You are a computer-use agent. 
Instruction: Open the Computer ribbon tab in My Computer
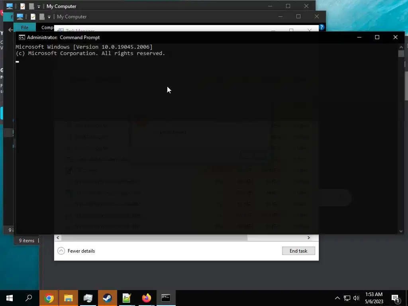point(47,27)
